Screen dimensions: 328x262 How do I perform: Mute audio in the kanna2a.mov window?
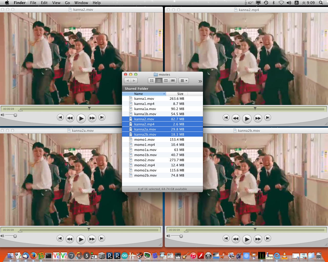tap(2, 236)
